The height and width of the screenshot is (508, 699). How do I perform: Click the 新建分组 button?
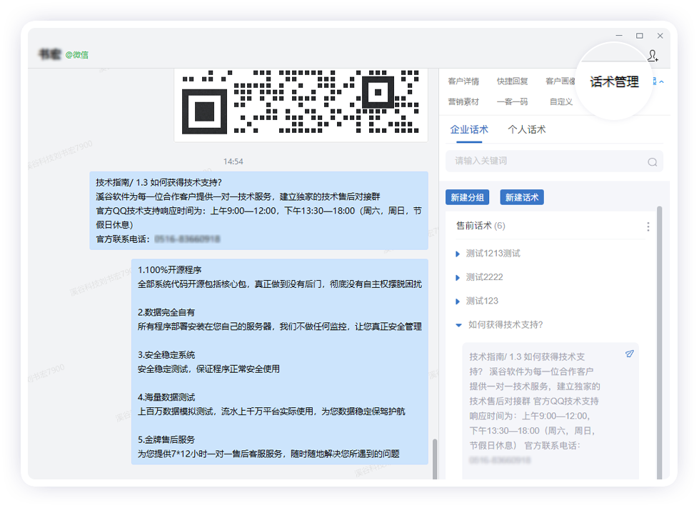coord(467,197)
